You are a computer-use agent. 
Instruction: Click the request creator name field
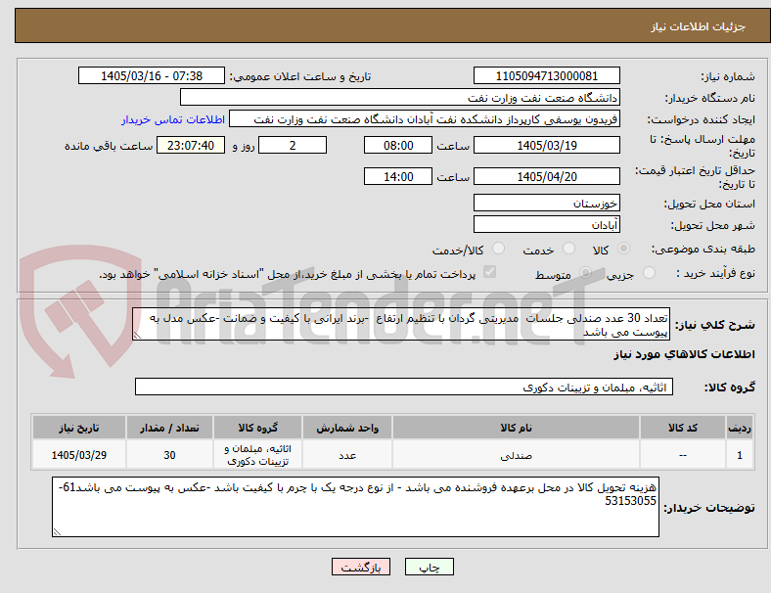425,119
